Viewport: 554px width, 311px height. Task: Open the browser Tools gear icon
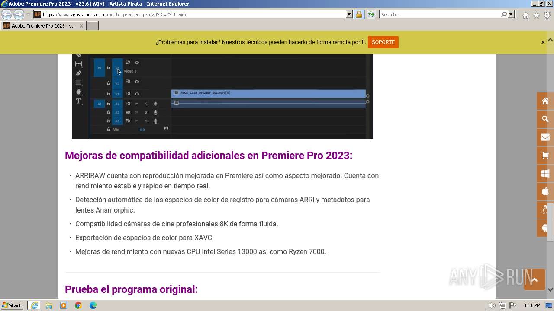547,15
